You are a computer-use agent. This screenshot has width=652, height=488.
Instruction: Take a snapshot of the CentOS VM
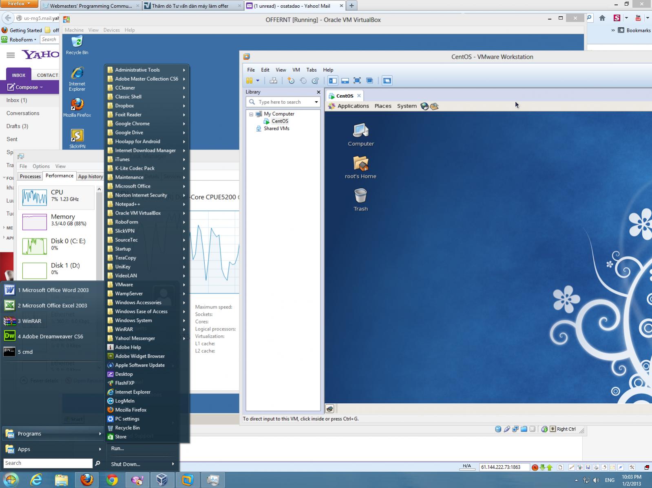291,81
